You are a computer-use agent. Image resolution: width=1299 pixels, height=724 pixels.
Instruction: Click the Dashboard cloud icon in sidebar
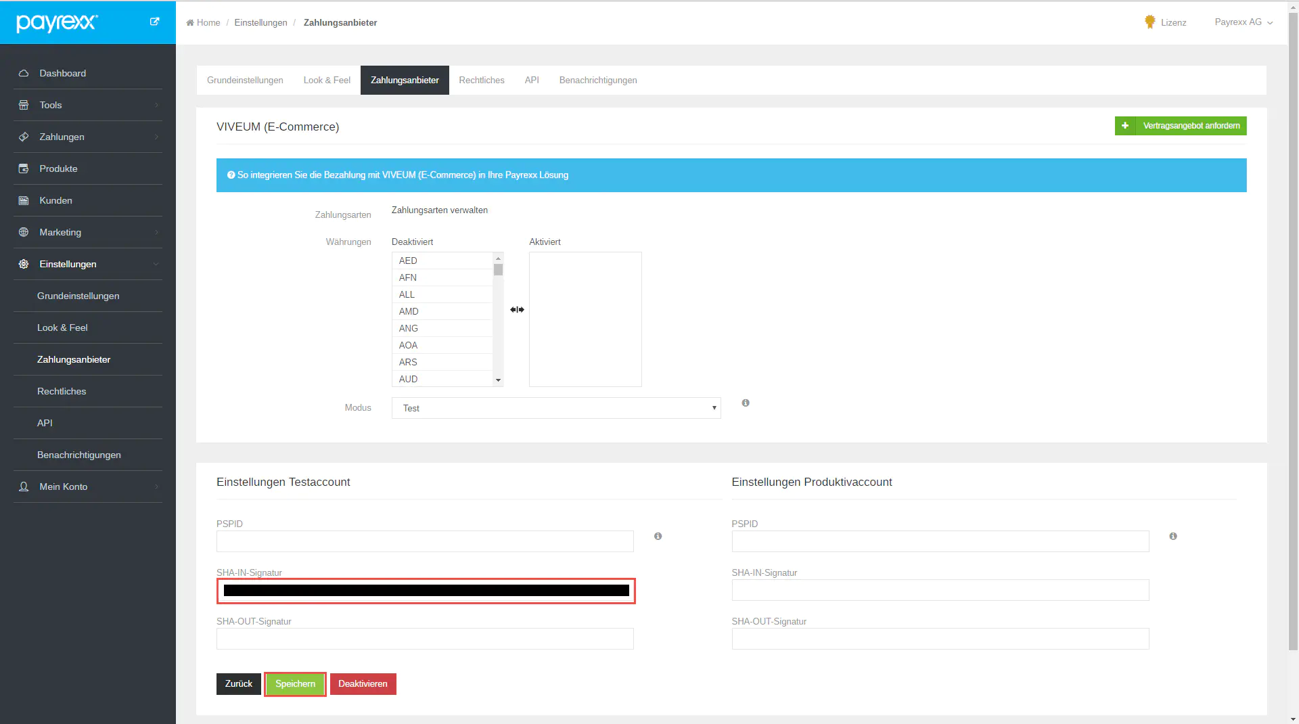tap(24, 73)
